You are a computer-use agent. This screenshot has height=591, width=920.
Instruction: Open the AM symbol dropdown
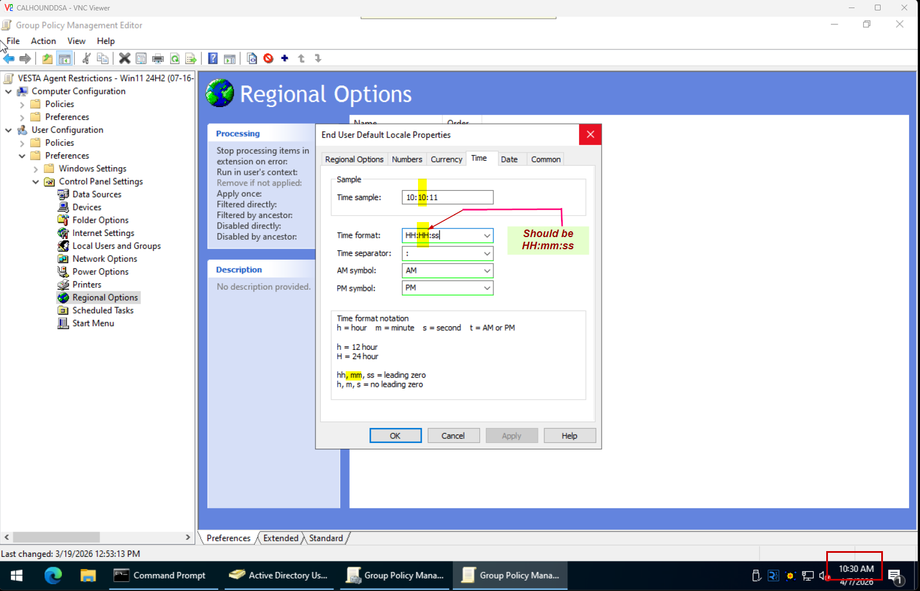click(487, 271)
